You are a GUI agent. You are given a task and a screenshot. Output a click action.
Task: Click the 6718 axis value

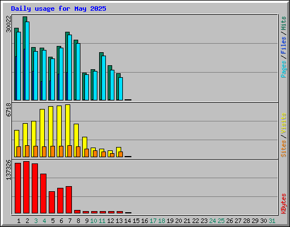[8, 110]
